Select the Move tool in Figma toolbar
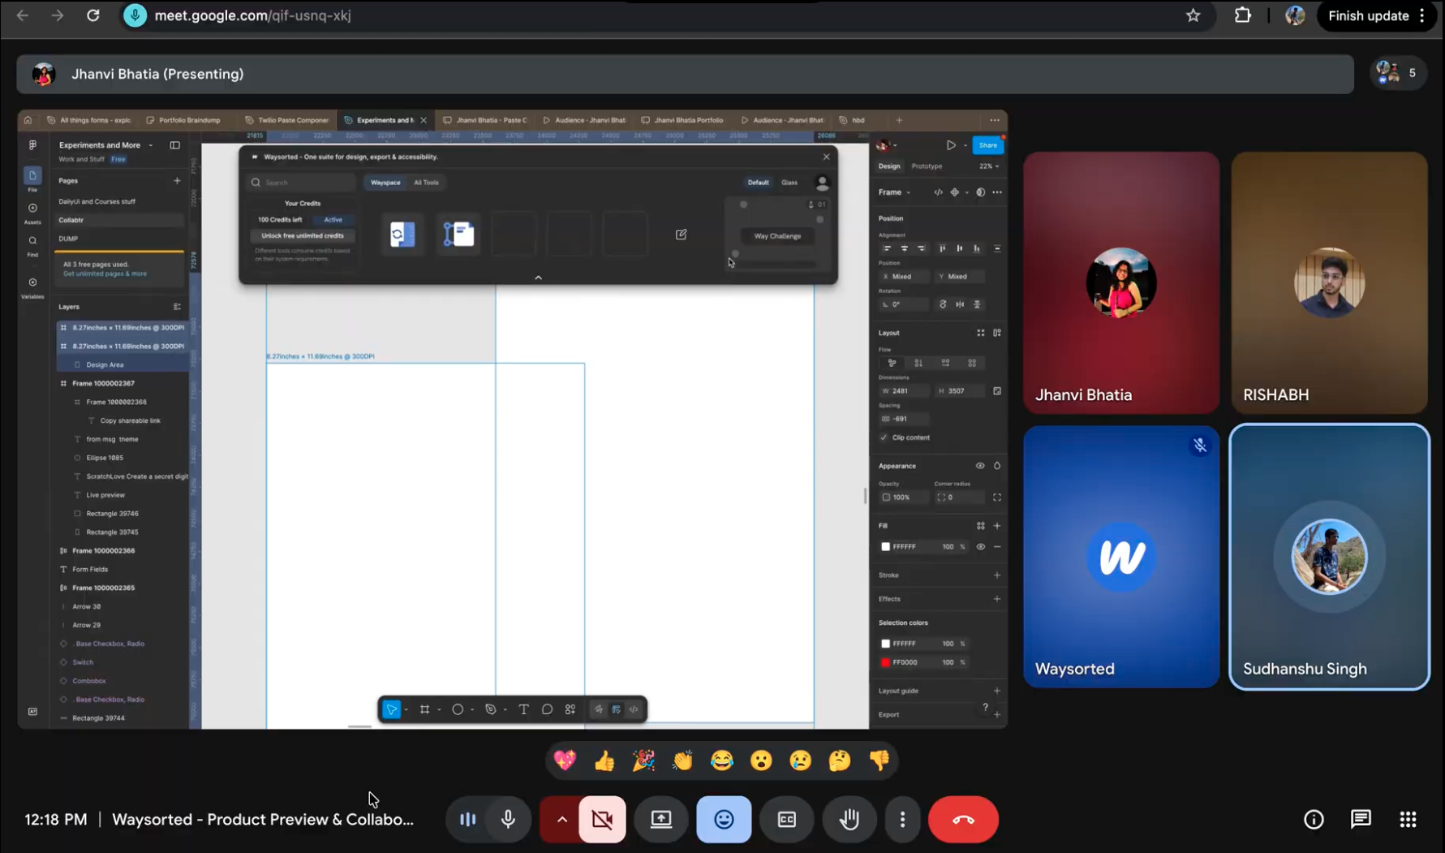 392,709
